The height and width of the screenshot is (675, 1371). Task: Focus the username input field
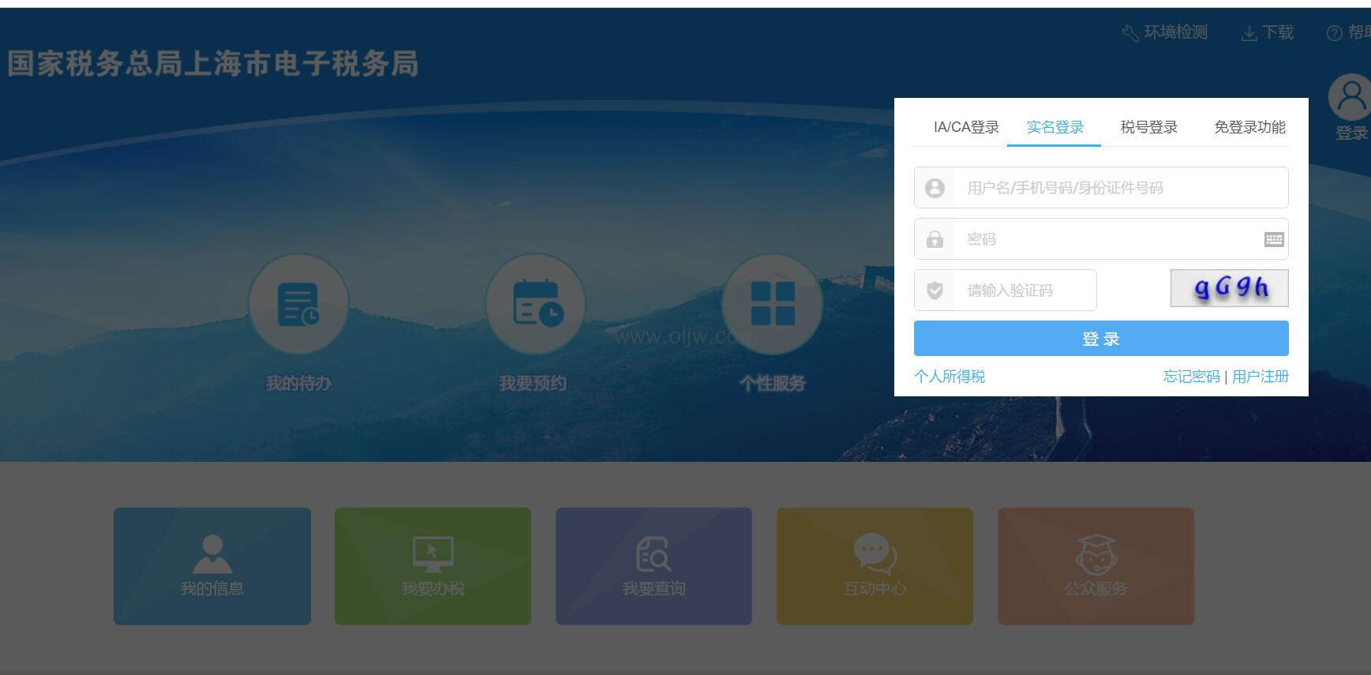[1121, 188]
